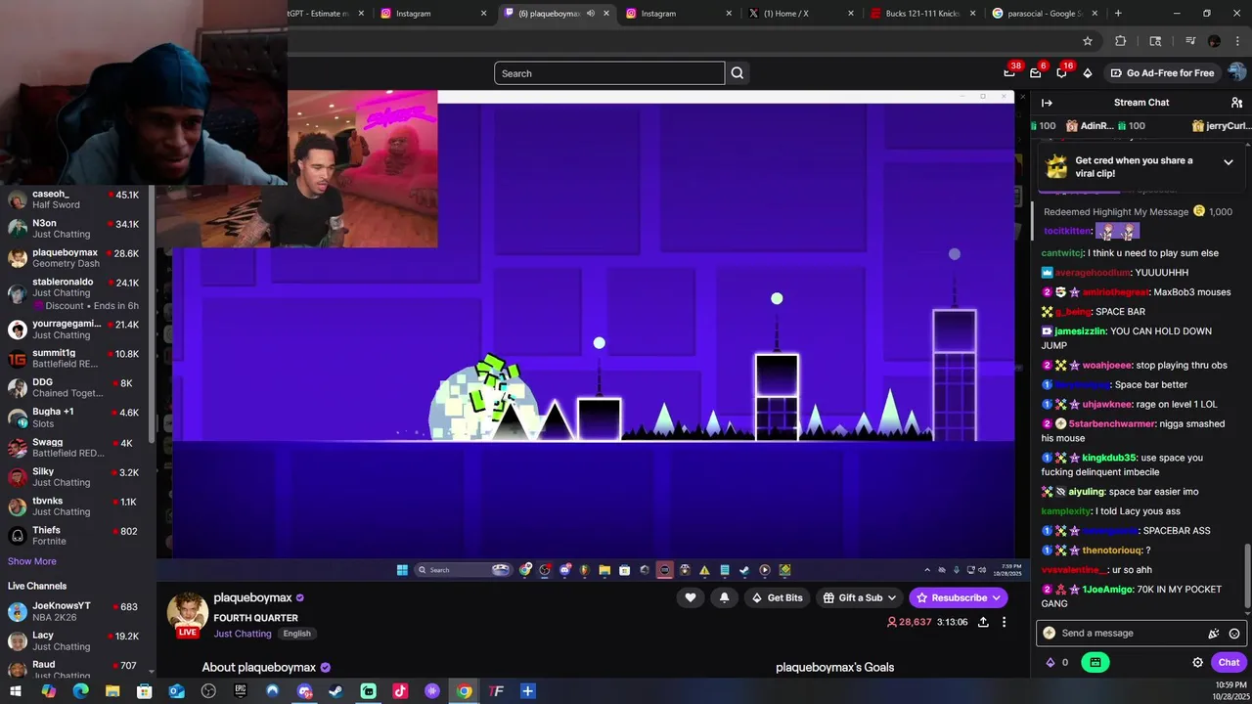Open the Twitch inbox notifications icon
This screenshot has height=704, width=1252.
pos(1036,72)
